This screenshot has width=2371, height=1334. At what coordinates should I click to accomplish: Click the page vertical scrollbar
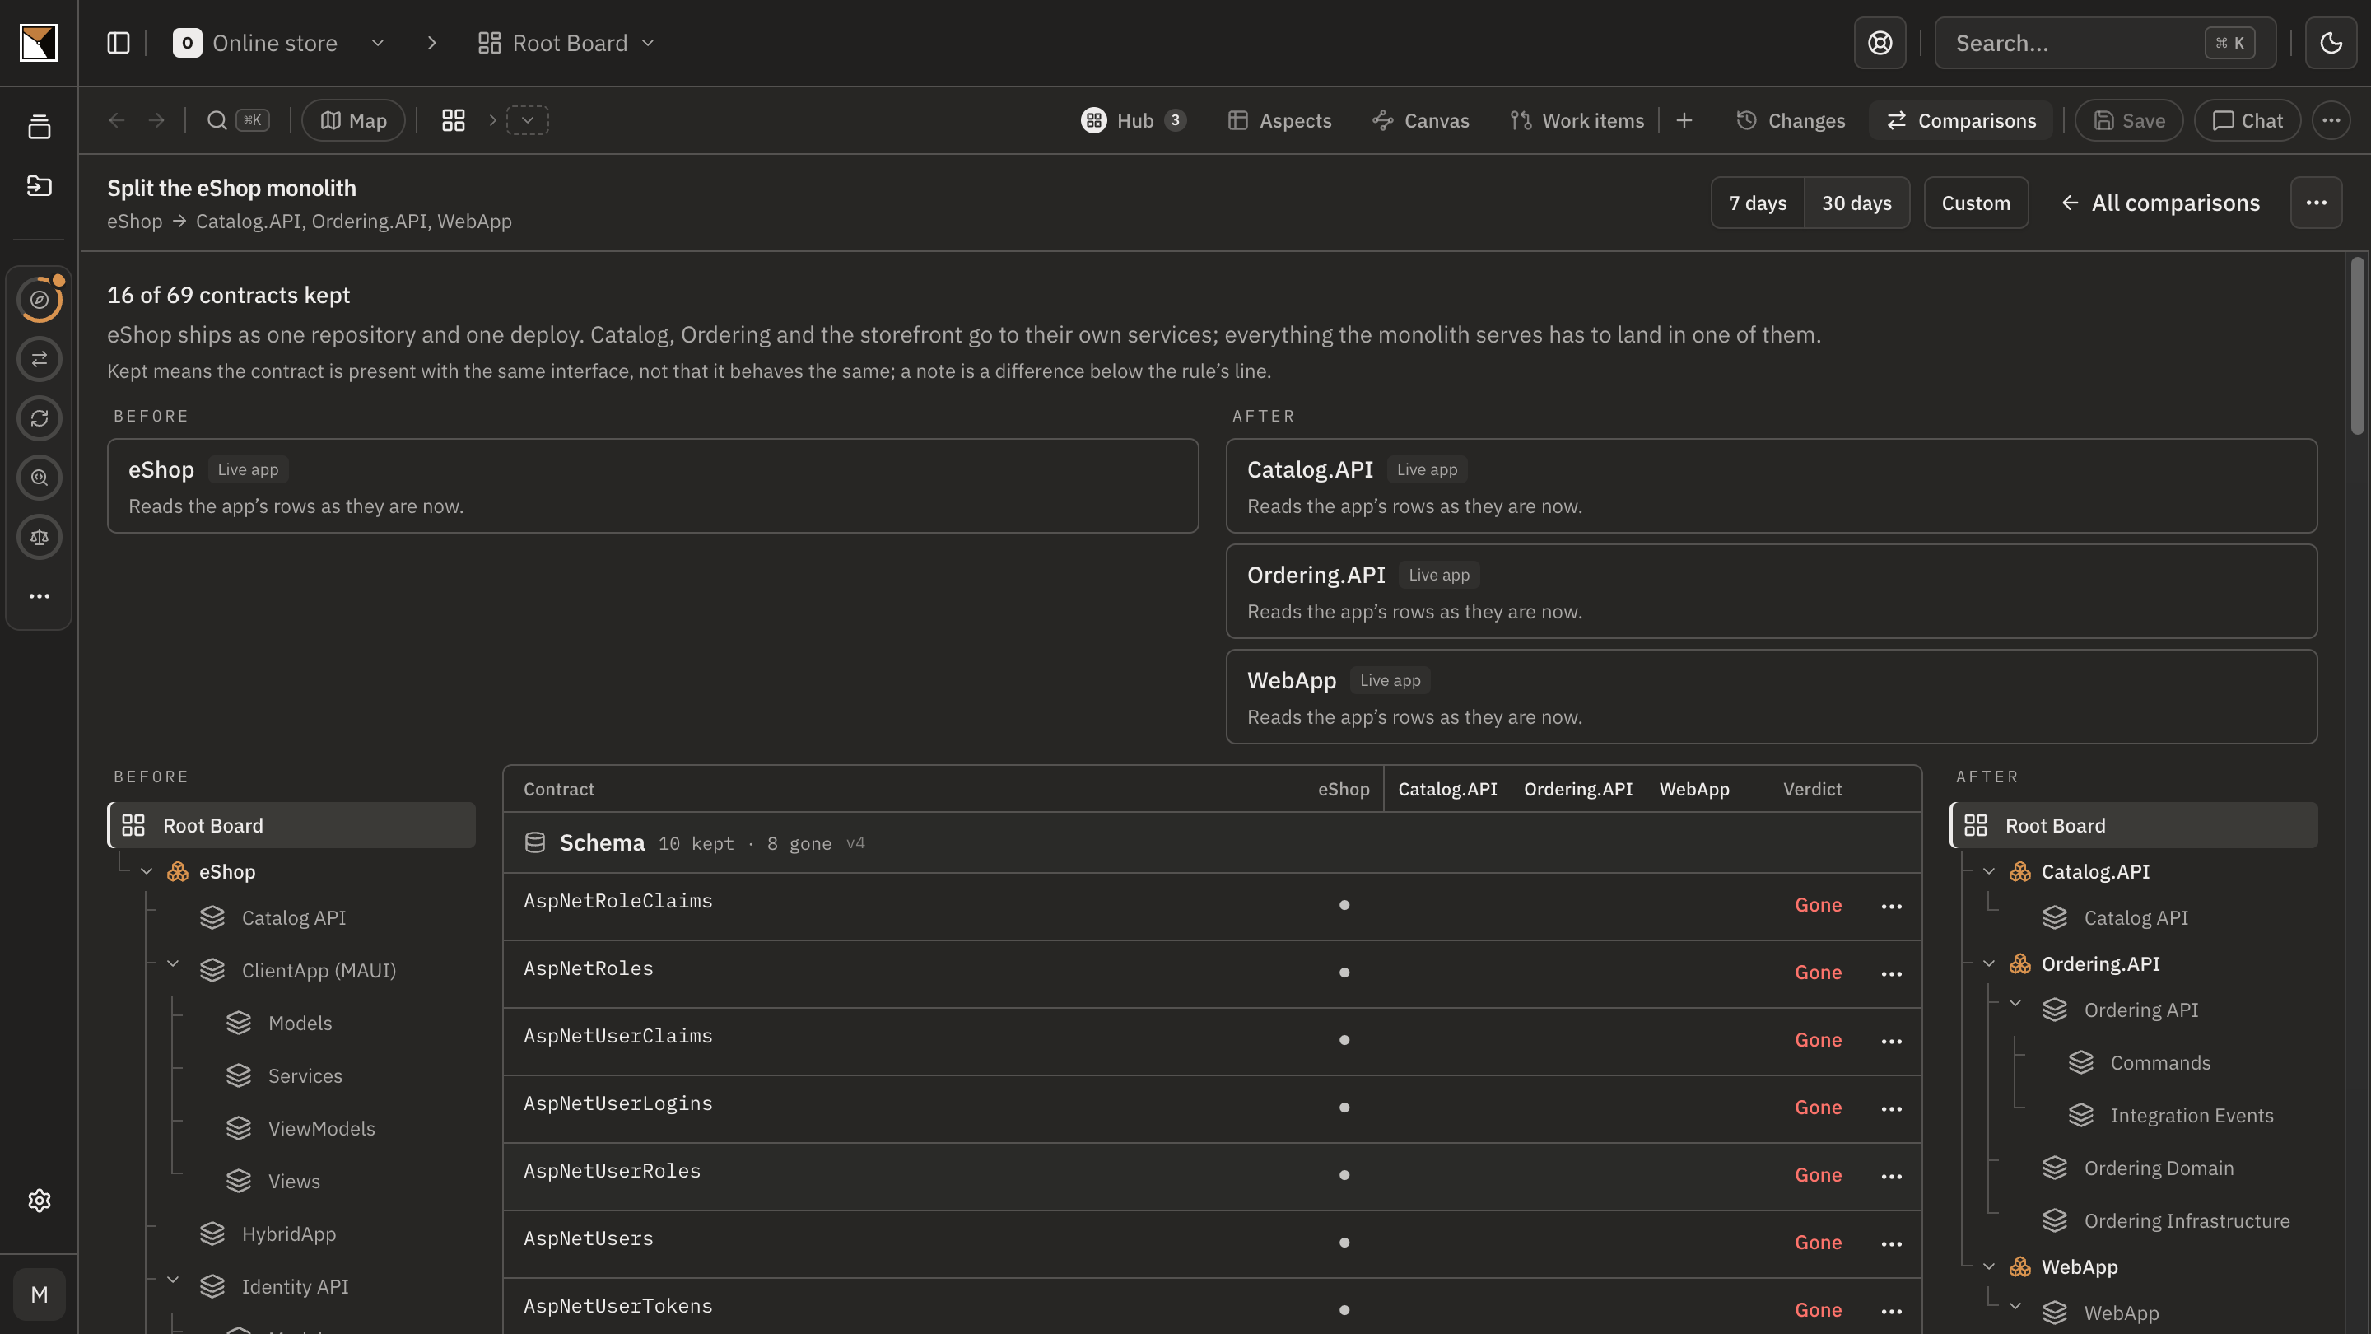click(2356, 345)
